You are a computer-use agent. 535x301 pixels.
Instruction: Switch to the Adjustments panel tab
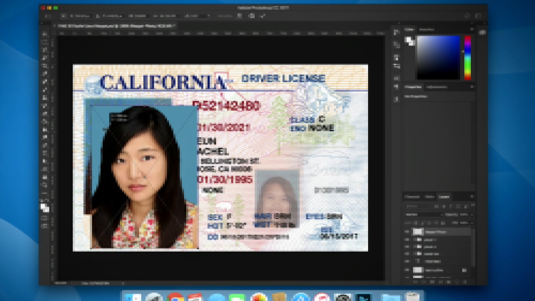point(437,87)
